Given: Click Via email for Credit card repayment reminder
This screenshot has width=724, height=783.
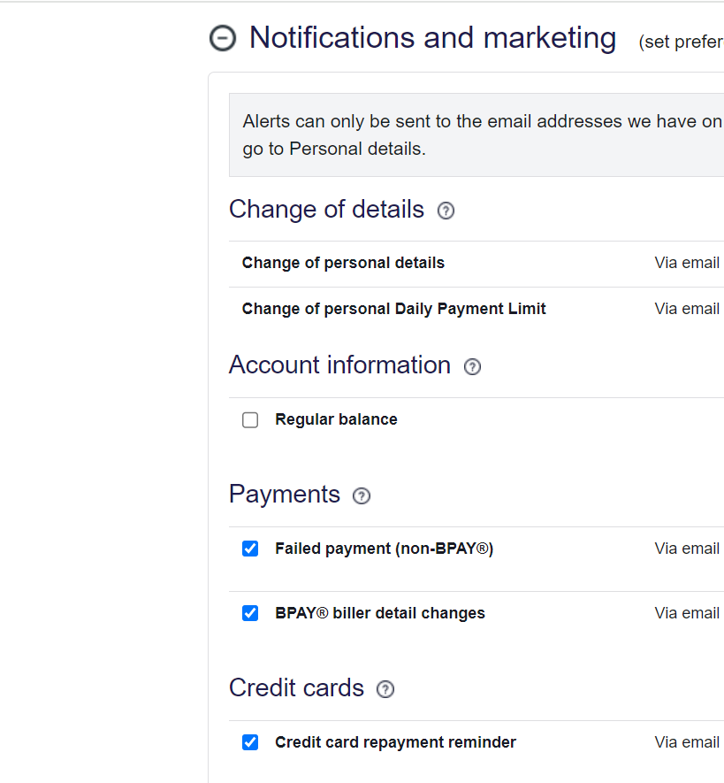Looking at the screenshot, I should coord(687,742).
